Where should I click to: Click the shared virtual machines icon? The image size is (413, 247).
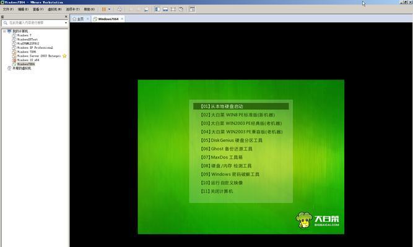pos(9,69)
